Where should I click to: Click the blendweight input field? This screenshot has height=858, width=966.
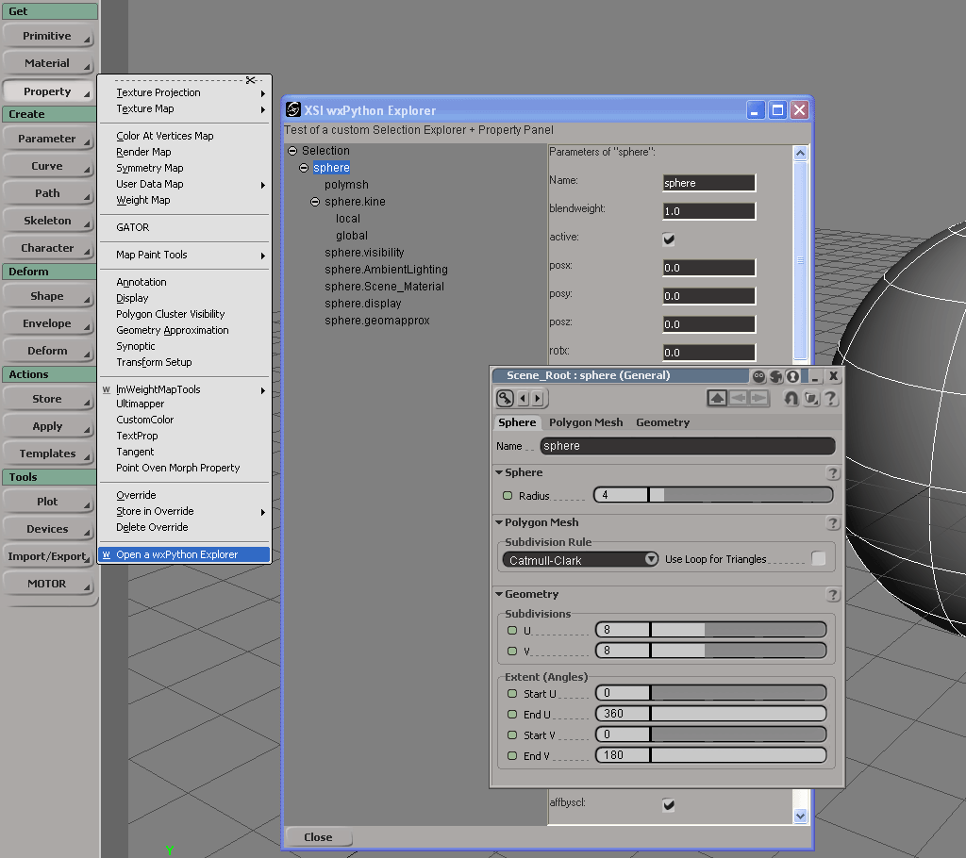pos(709,211)
